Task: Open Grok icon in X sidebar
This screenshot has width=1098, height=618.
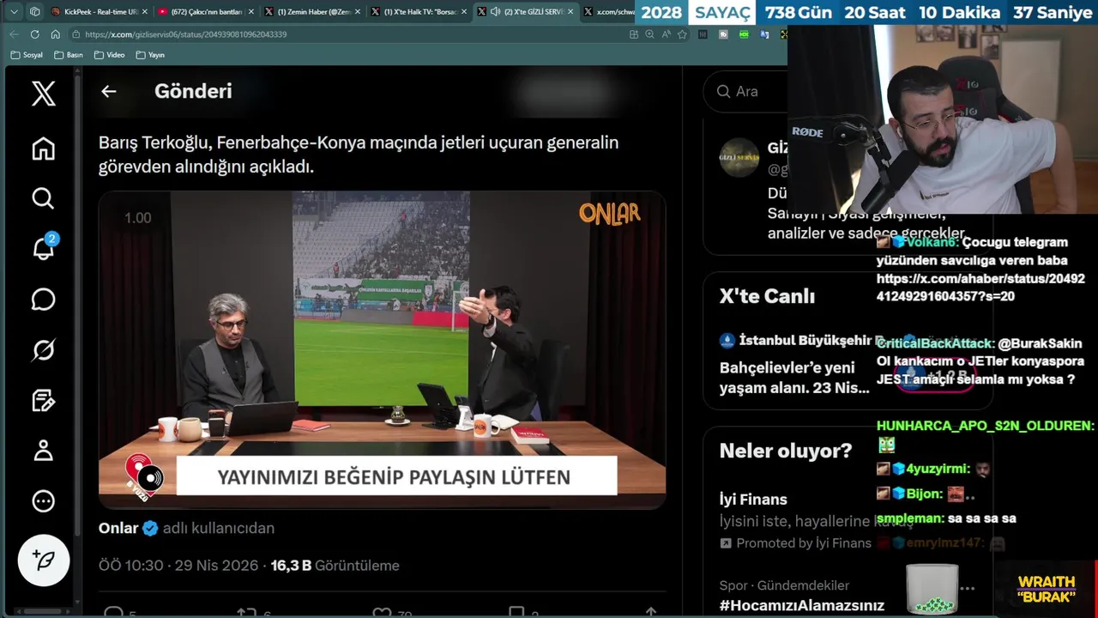Action: tap(44, 350)
